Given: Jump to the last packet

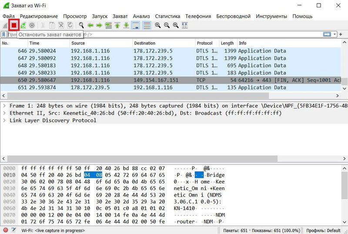Looking at the screenshot, I should (126, 25).
